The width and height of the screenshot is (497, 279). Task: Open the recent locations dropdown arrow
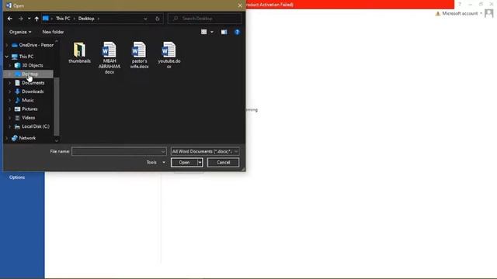click(30, 19)
